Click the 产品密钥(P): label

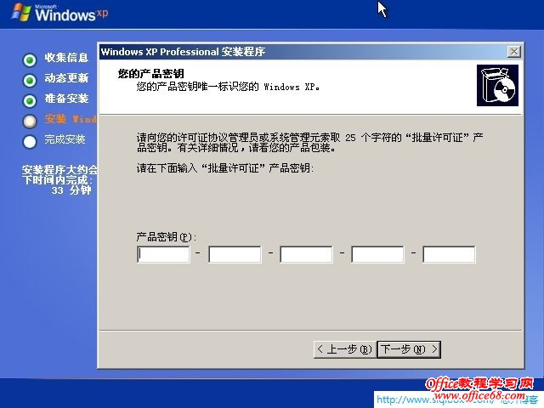(167, 237)
